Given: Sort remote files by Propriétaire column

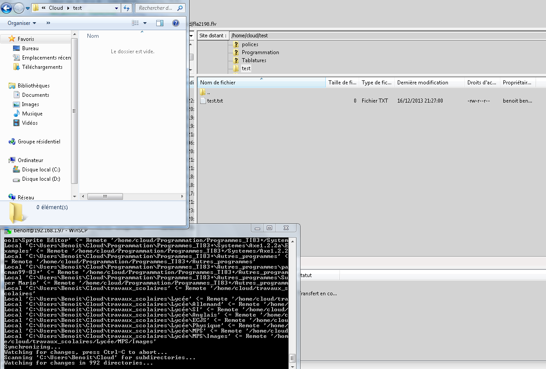Looking at the screenshot, I should point(518,83).
